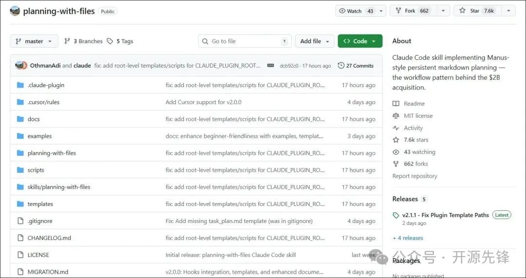The height and width of the screenshot is (278, 526).
Task: Open the 3 Branches link
Action: pos(84,41)
